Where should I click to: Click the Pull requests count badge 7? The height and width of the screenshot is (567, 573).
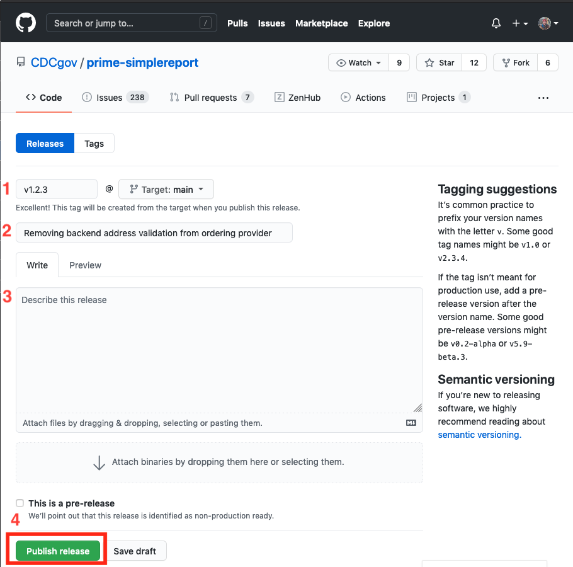click(247, 97)
